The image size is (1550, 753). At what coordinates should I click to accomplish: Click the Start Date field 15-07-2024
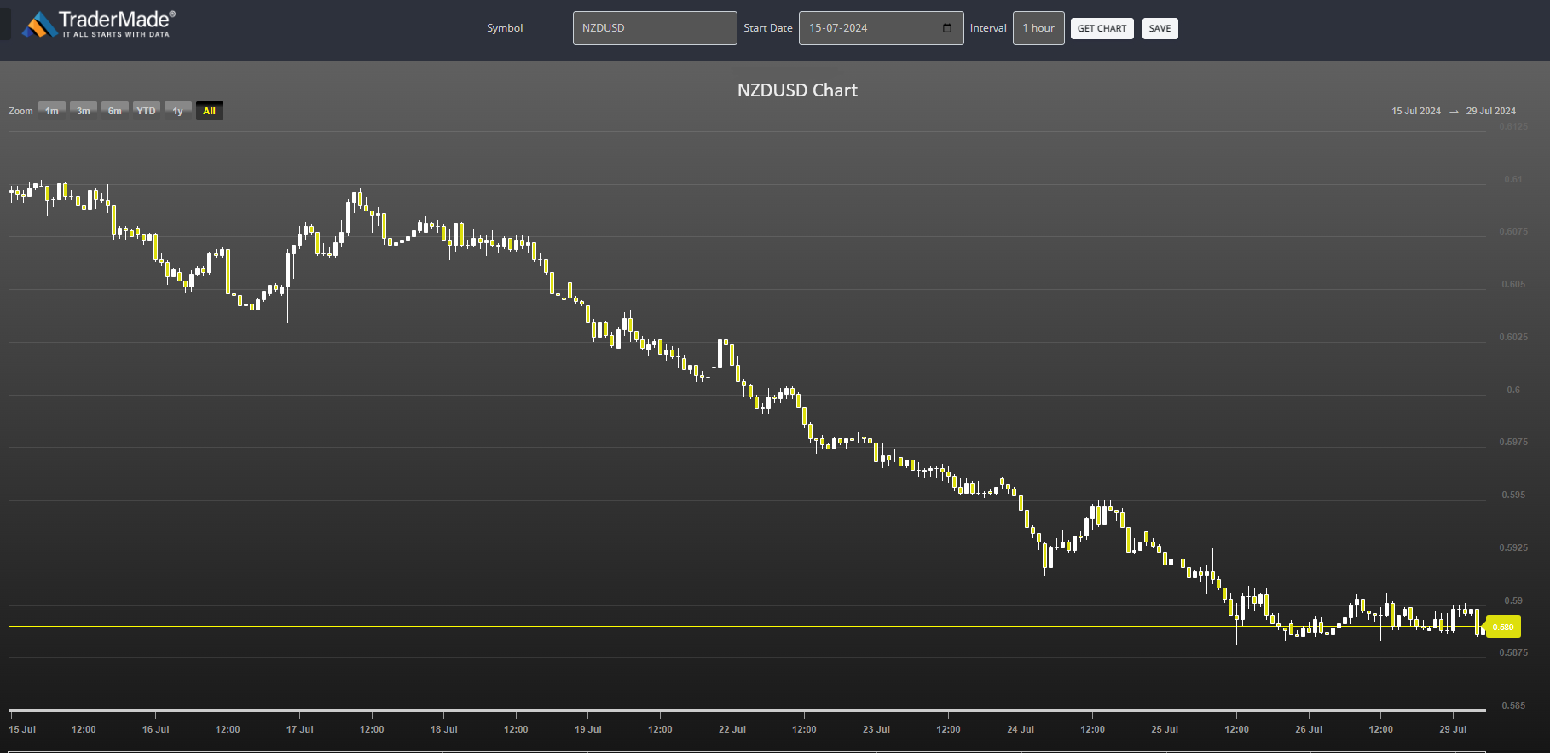[881, 28]
